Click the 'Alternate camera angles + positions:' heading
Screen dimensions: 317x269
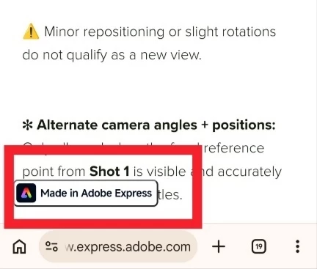click(x=156, y=125)
